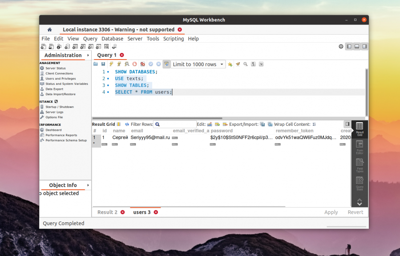Image resolution: width=400 pixels, height=256 pixels.
Task: Toggle the right secondary sidebar visibility
Action: coord(364,46)
